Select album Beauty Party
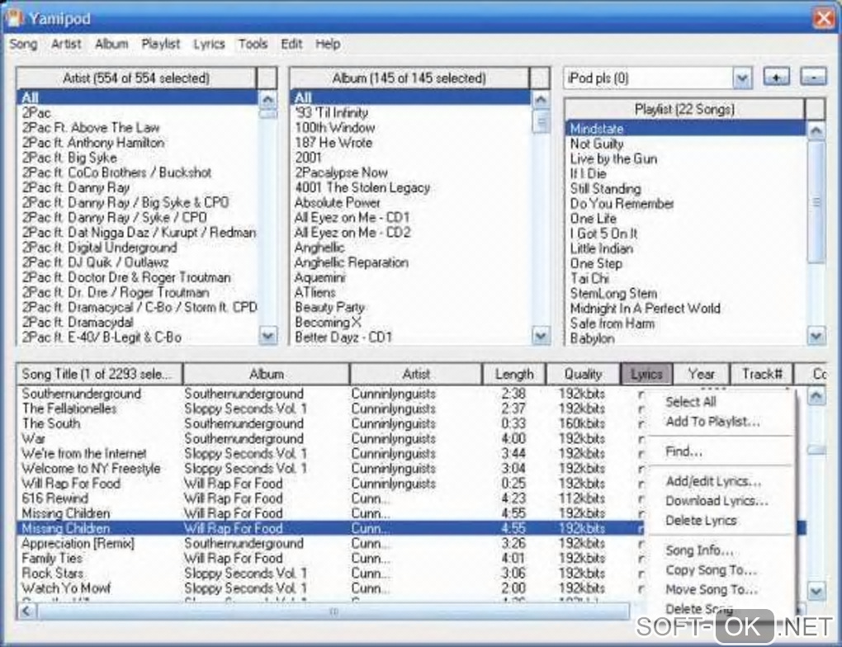 (411, 307)
